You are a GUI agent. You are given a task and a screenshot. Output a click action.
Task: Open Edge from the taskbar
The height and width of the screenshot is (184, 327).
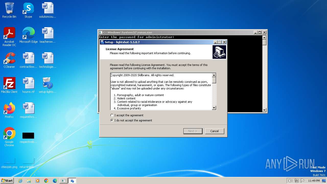55,181
